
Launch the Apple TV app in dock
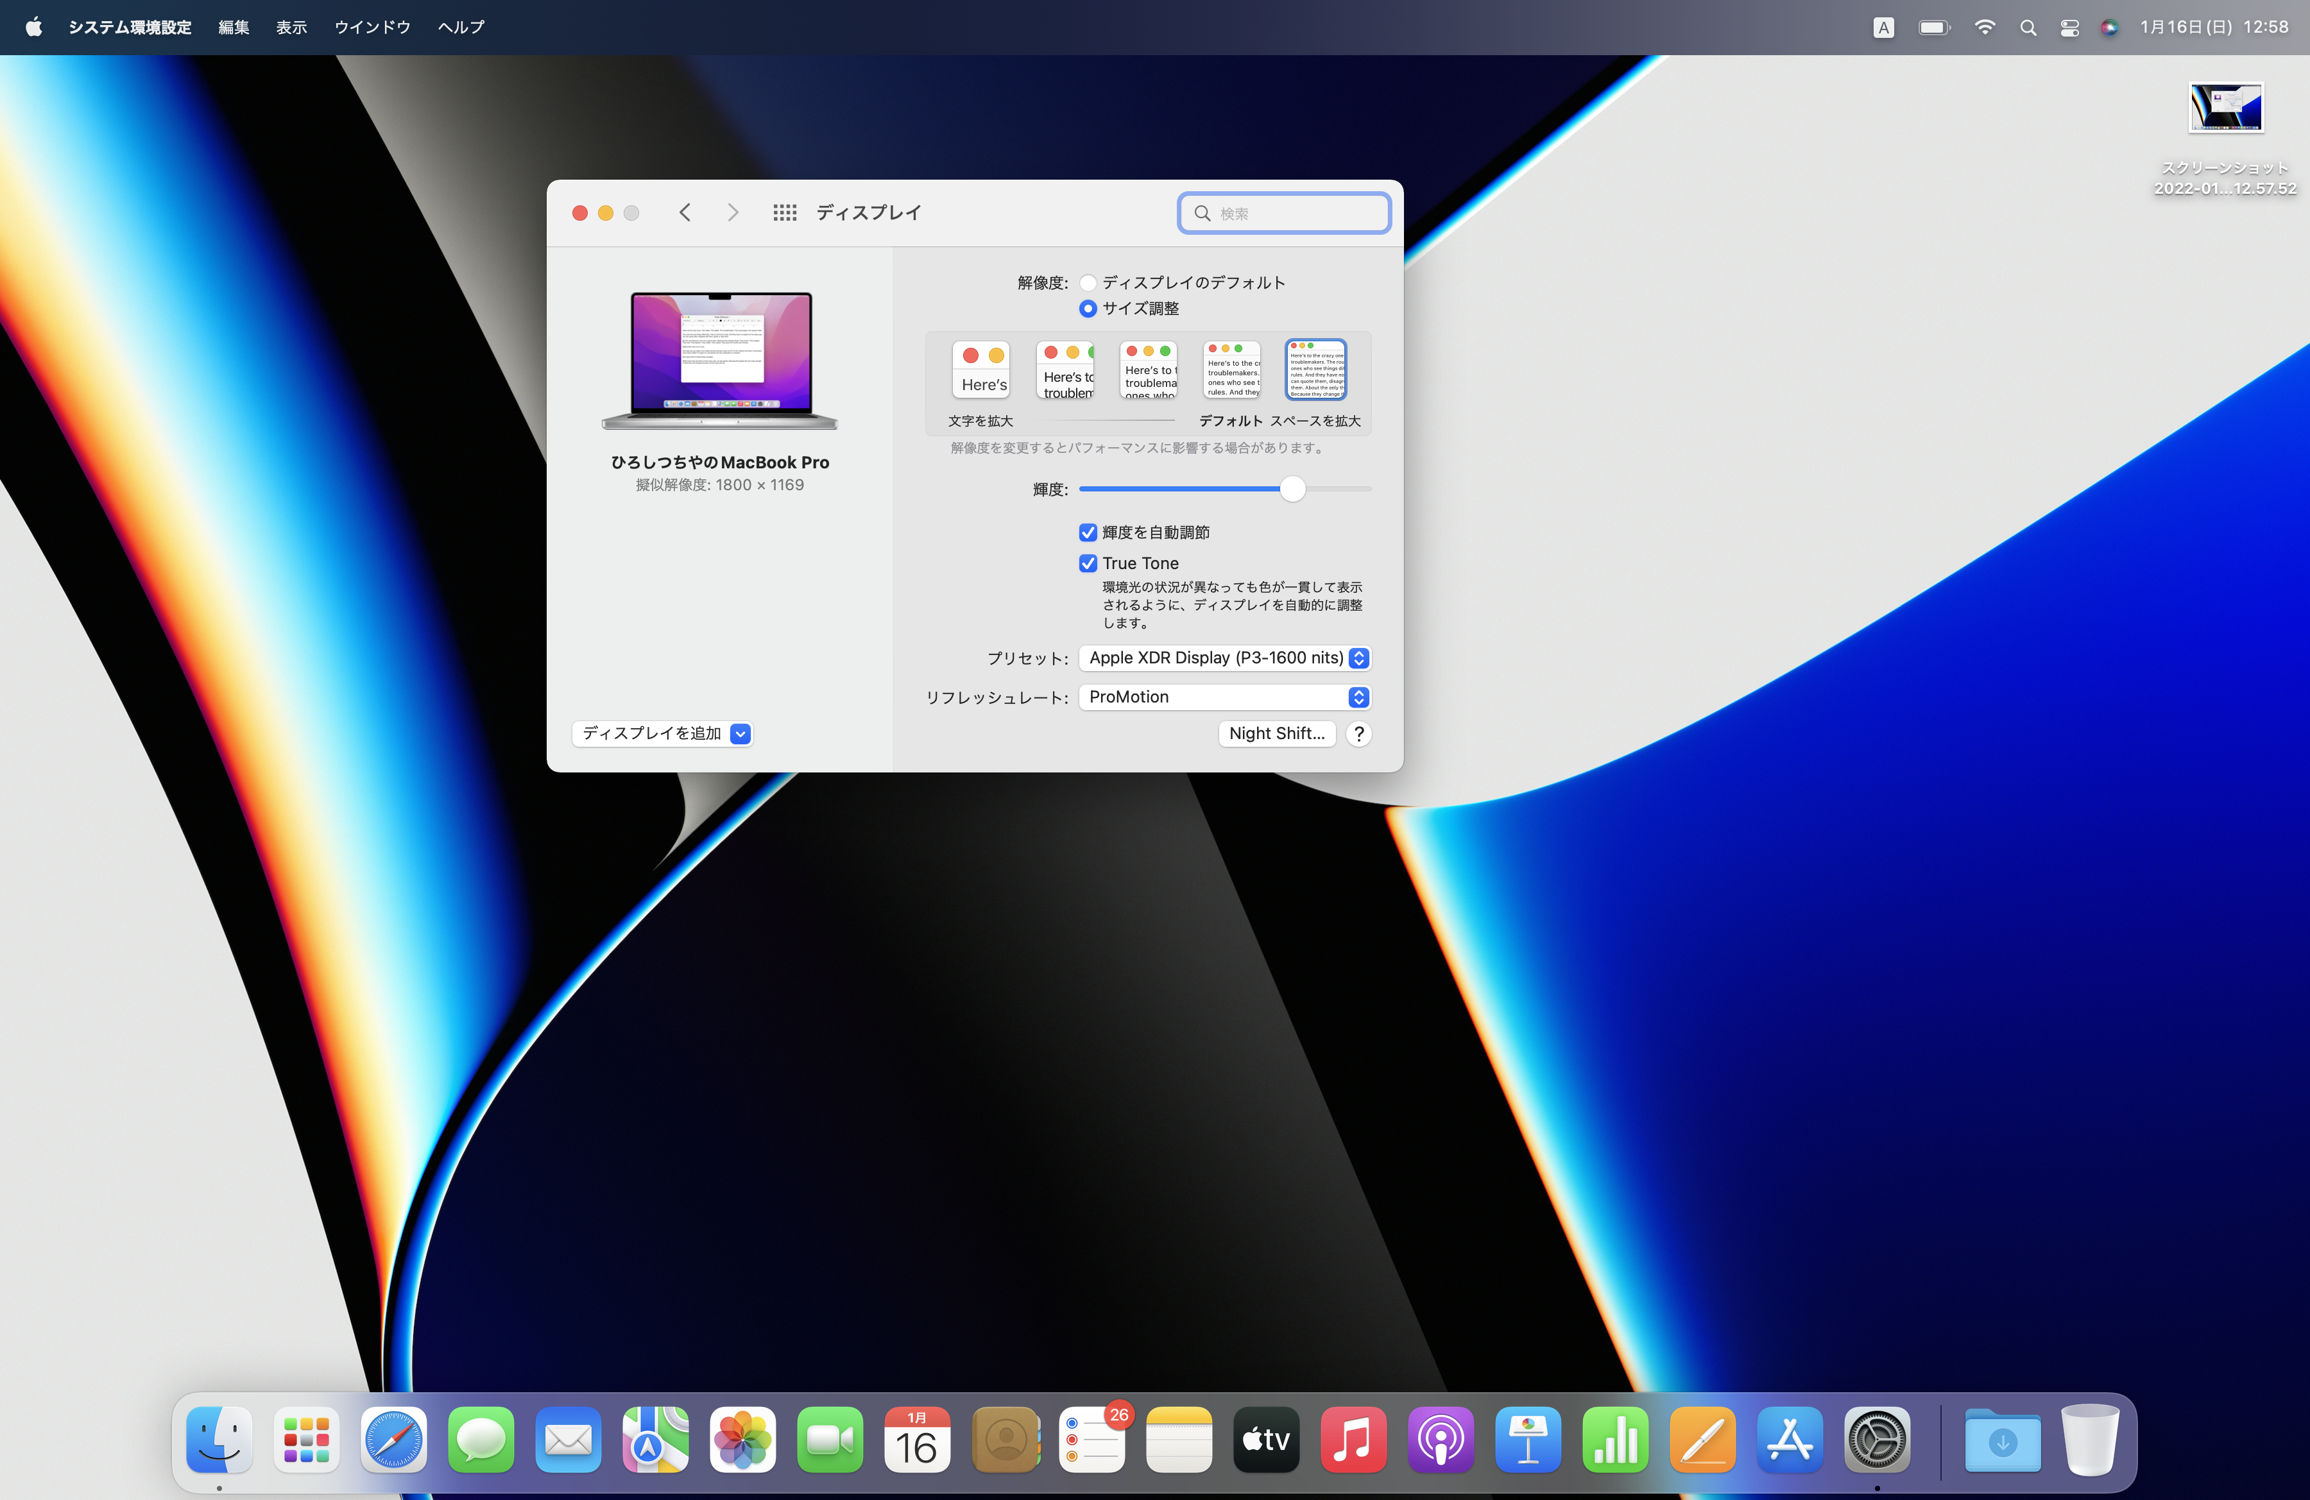(1265, 1440)
